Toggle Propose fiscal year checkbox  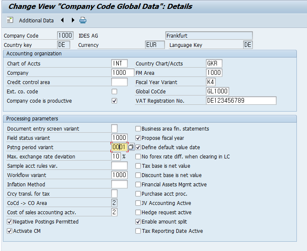pyautogui.click(x=138, y=138)
